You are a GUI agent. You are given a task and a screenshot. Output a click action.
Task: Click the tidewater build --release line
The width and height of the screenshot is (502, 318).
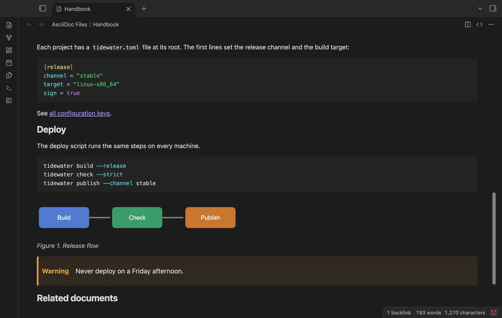point(85,166)
